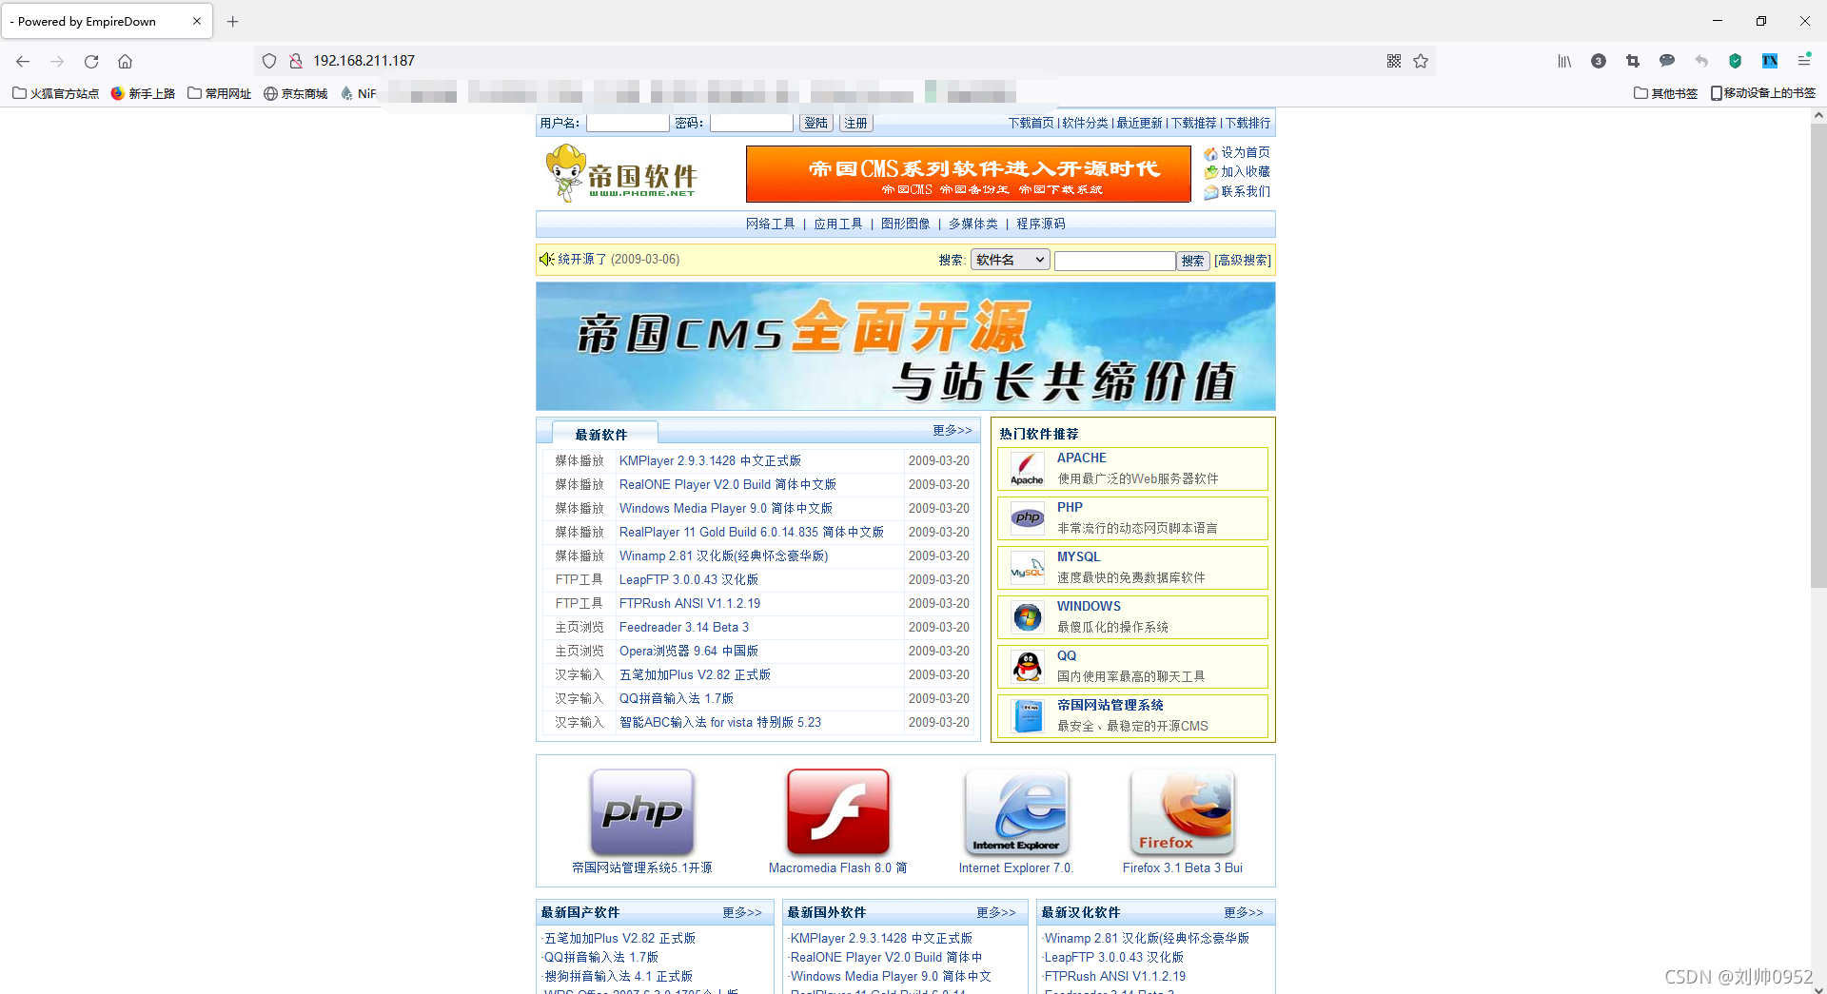Open the 网络工具 category menu
The image size is (1827, 994).
(770, 224)
